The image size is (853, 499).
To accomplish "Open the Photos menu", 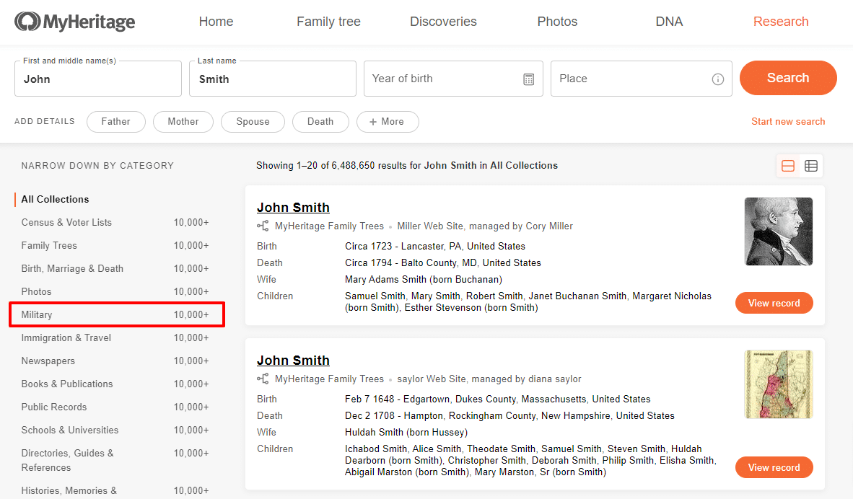I will click(558, 22).
